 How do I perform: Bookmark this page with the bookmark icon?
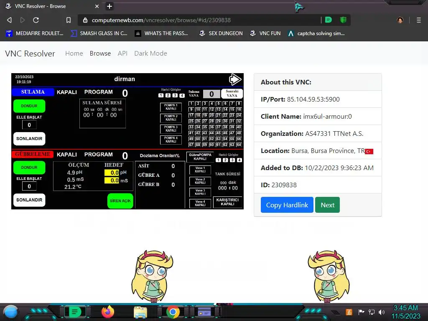tap(69, 20)
